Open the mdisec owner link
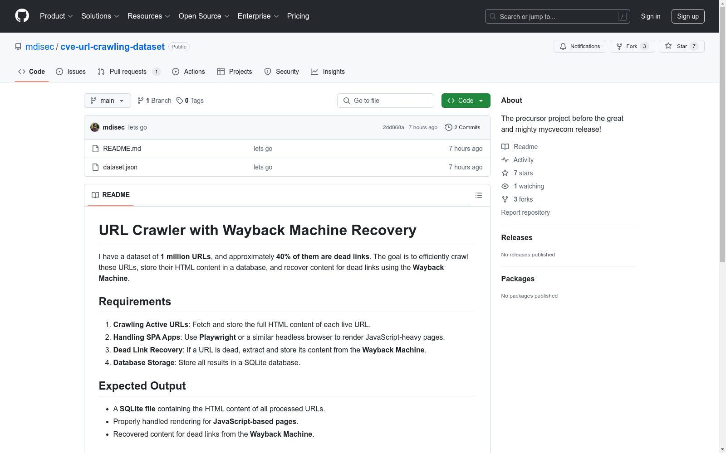The height and width of the screenshot is (453, 726). pos(40,47)
